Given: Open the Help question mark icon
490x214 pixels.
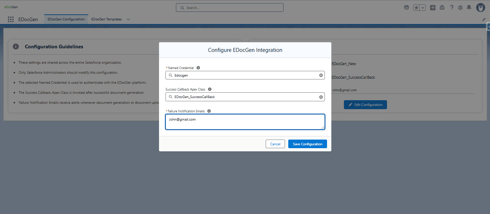Looking at the screenshot, I should (x=452, y=8).
